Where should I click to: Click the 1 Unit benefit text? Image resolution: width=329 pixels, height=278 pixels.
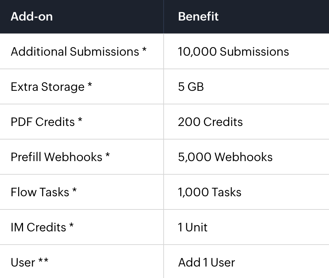click(x=193, y=227)
